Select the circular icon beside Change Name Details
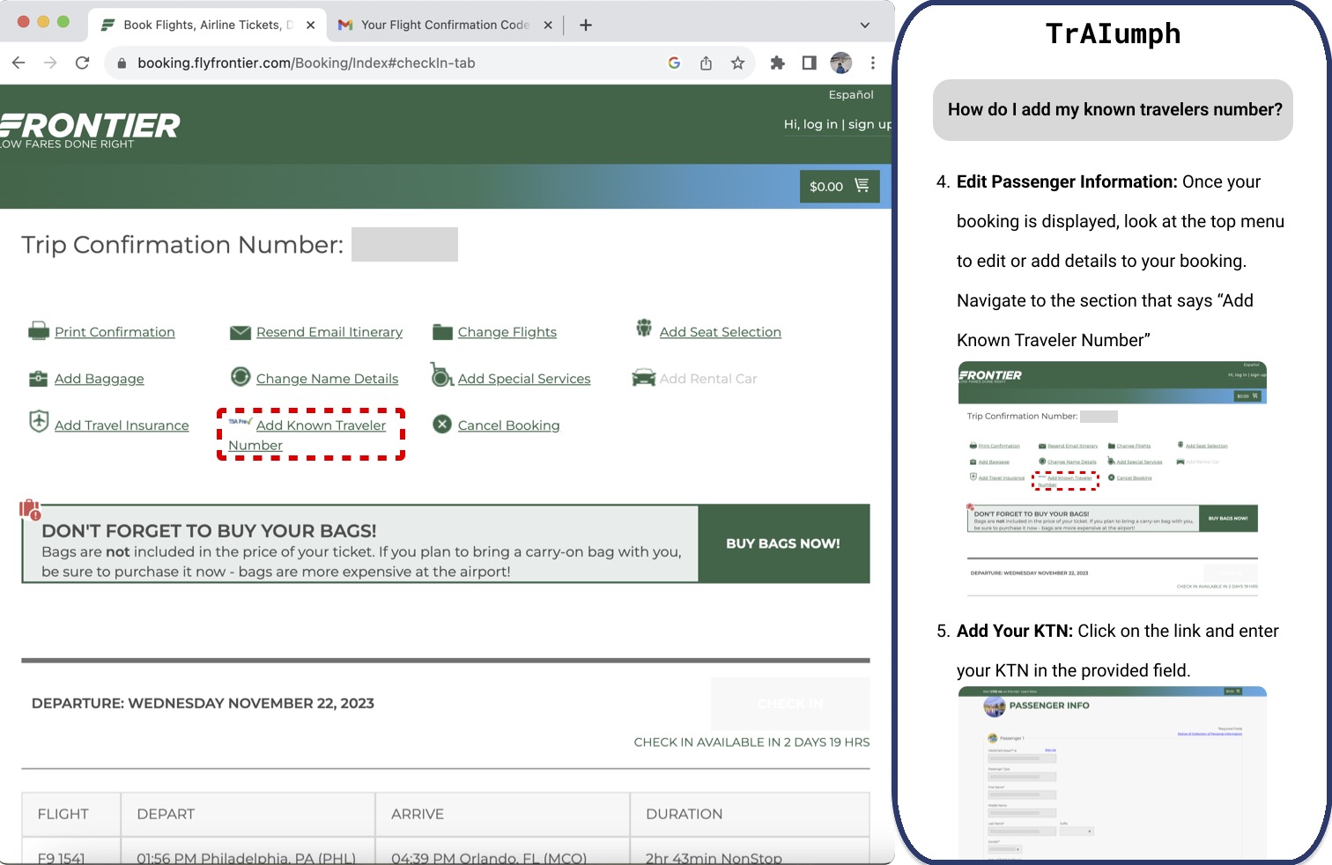 [x=240, y=376]
